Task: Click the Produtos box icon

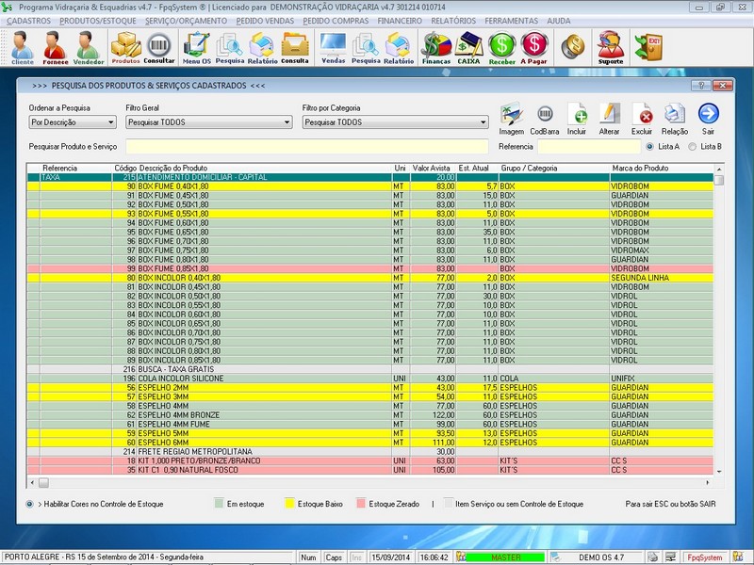Action: pos(125,46)
